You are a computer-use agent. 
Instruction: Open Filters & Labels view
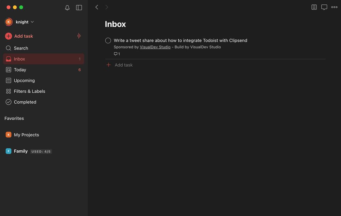(x=44, y=91)
